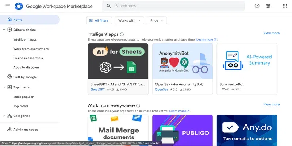The width and height of the screenshot is (292, 146).
Task: Open Built by Google in the sidebar
Action: (x=25, y=77)
